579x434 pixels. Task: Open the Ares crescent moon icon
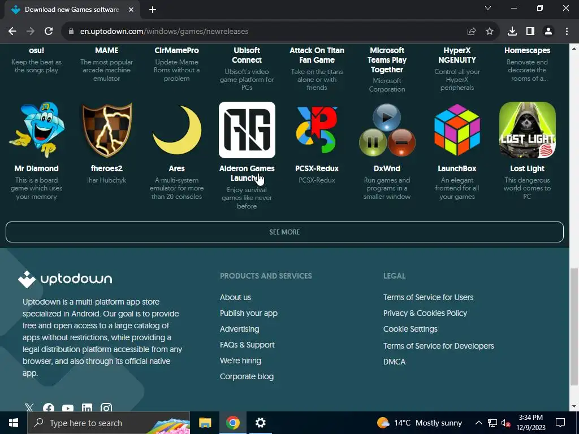[x=177, y=130]
